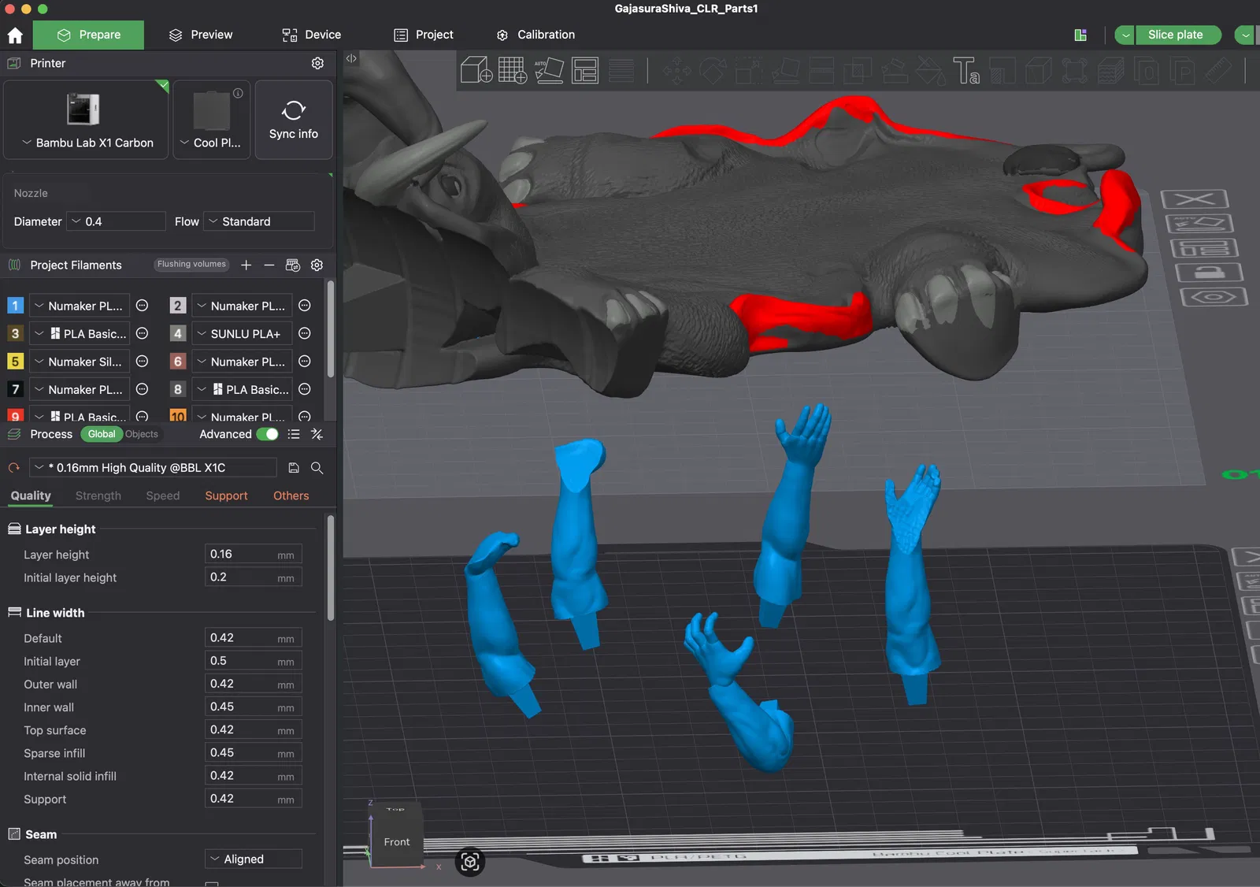The image size is (1260, 887).
Task: Open the Speed settings tab
Action: coord(163,495)
